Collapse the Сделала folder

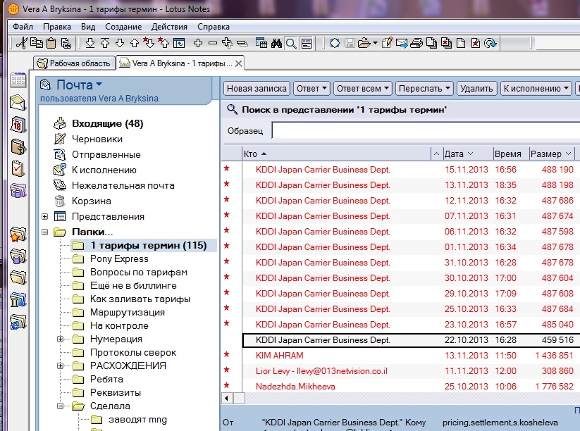click(61, 406)
